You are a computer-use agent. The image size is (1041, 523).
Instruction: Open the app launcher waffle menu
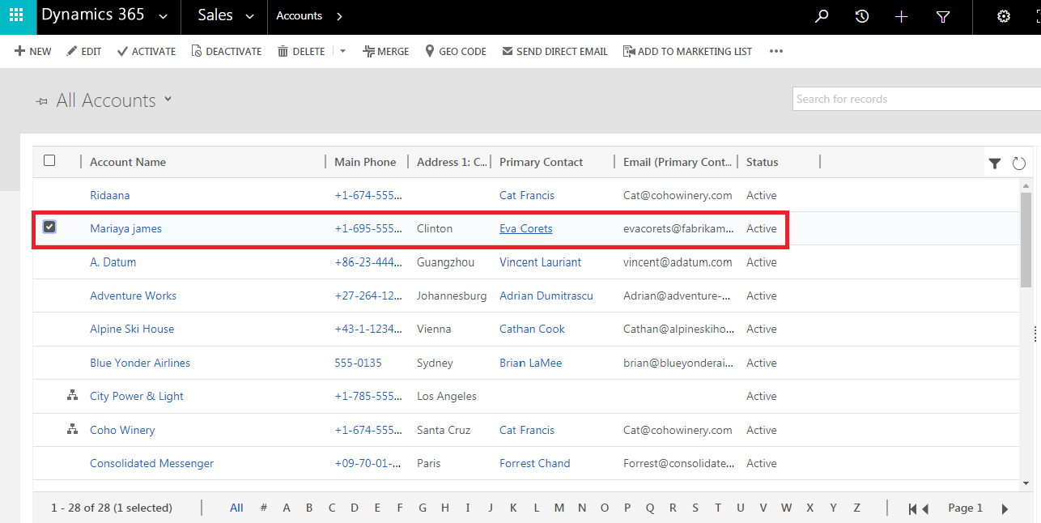(x=16, y=16)
